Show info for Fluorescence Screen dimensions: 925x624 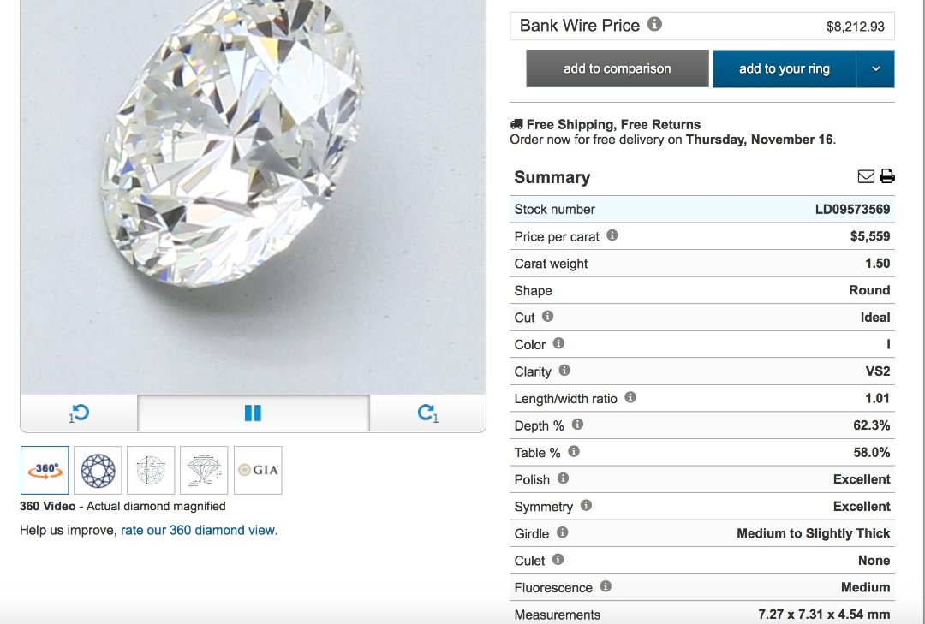606,586
